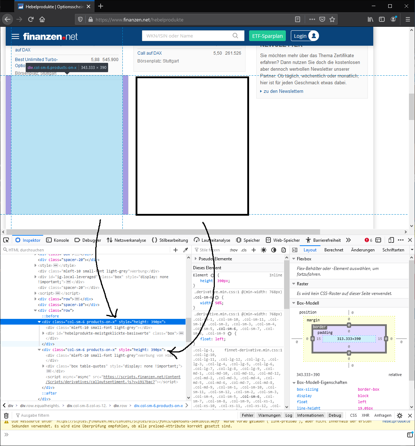This screenshot has width=415, height=446.
Task: Switch to Berechnet sidebar tab
Action: pos(334,250)
